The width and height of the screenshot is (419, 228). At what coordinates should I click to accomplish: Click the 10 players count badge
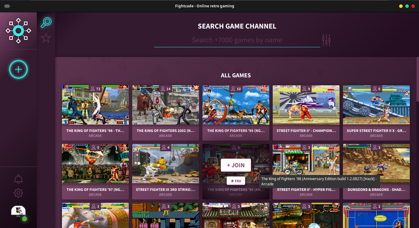(236, 89)
